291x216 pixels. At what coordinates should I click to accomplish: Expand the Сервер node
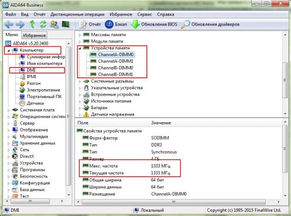(8, 123)
